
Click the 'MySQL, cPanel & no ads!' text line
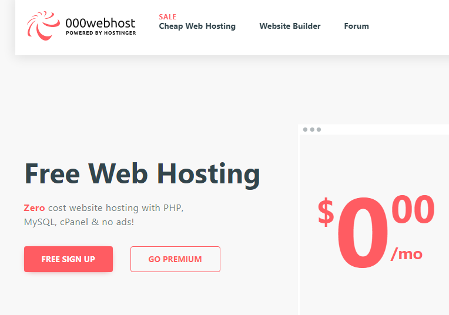coord(79,222)
